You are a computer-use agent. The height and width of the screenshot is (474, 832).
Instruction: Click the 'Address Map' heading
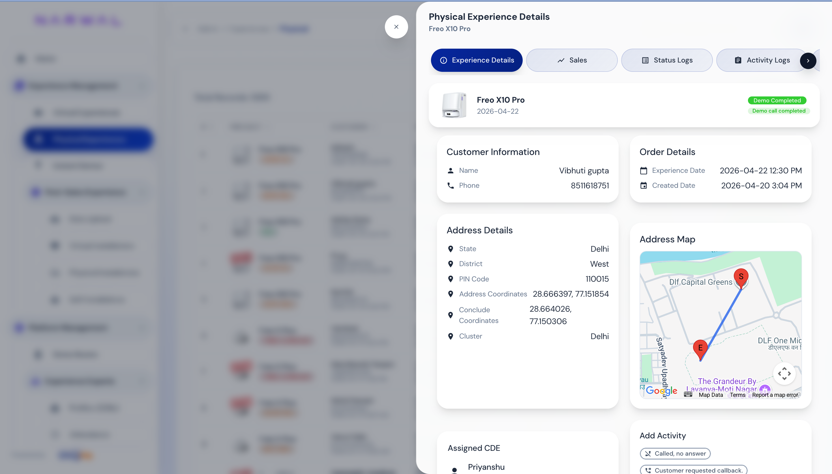[x=667, y=240]
